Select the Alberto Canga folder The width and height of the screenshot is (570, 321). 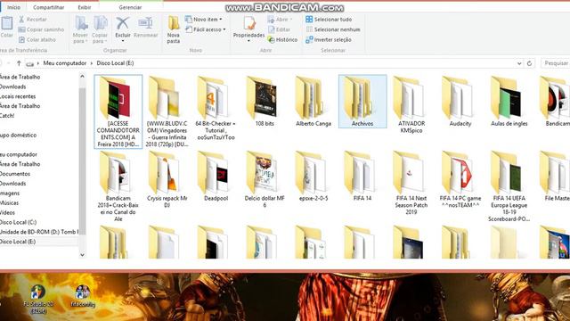pos(313,101)
